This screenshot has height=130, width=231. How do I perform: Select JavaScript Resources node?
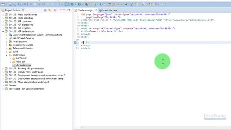(23, 45)
